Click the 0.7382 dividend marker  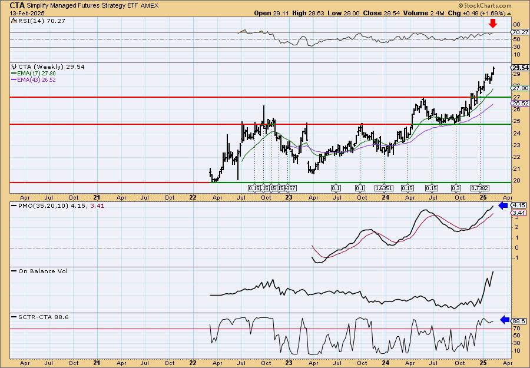(480, 188)
